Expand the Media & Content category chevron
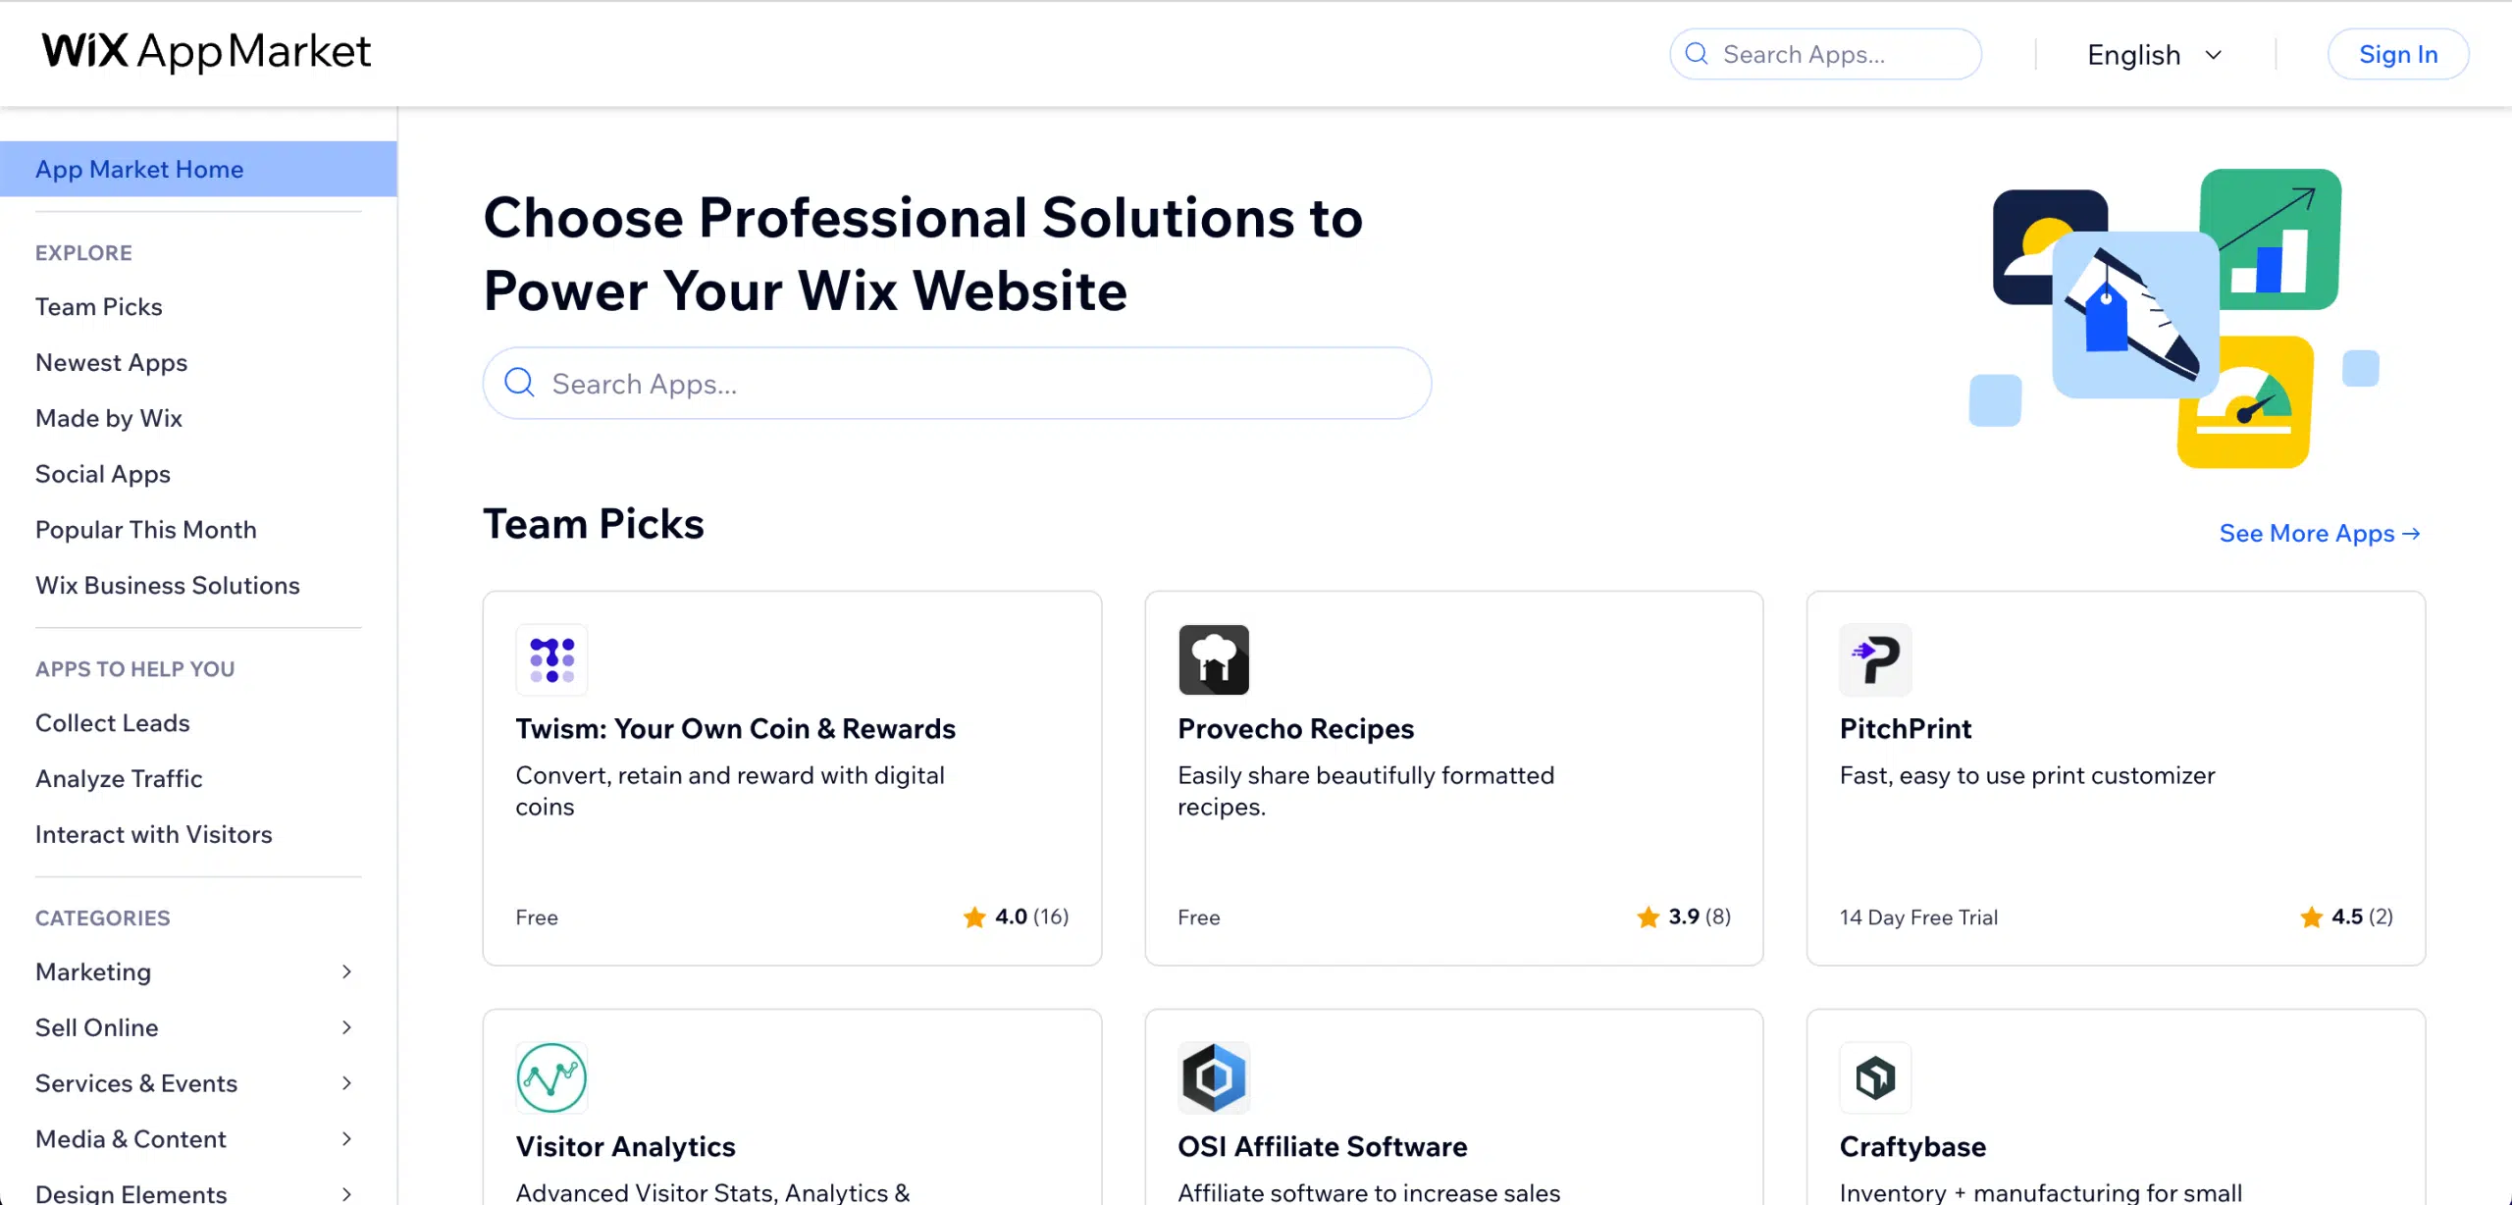Screen dimensions: 2512x1205 346,1139
